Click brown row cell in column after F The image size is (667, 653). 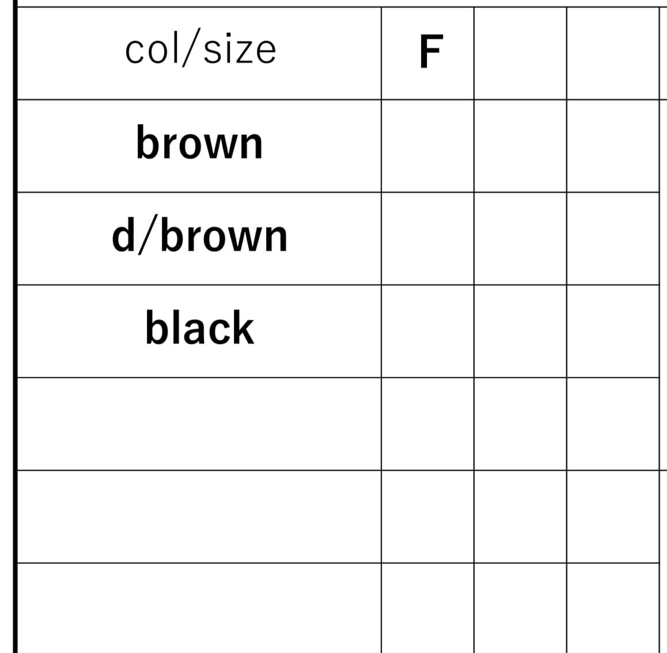tap(520, 146)
